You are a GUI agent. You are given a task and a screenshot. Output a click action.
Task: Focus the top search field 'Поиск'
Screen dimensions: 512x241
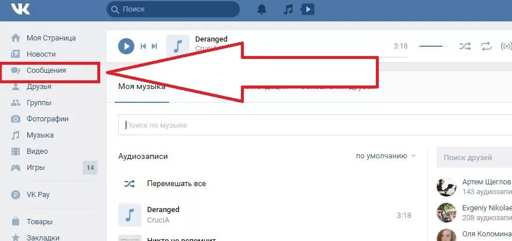[173, 9]
